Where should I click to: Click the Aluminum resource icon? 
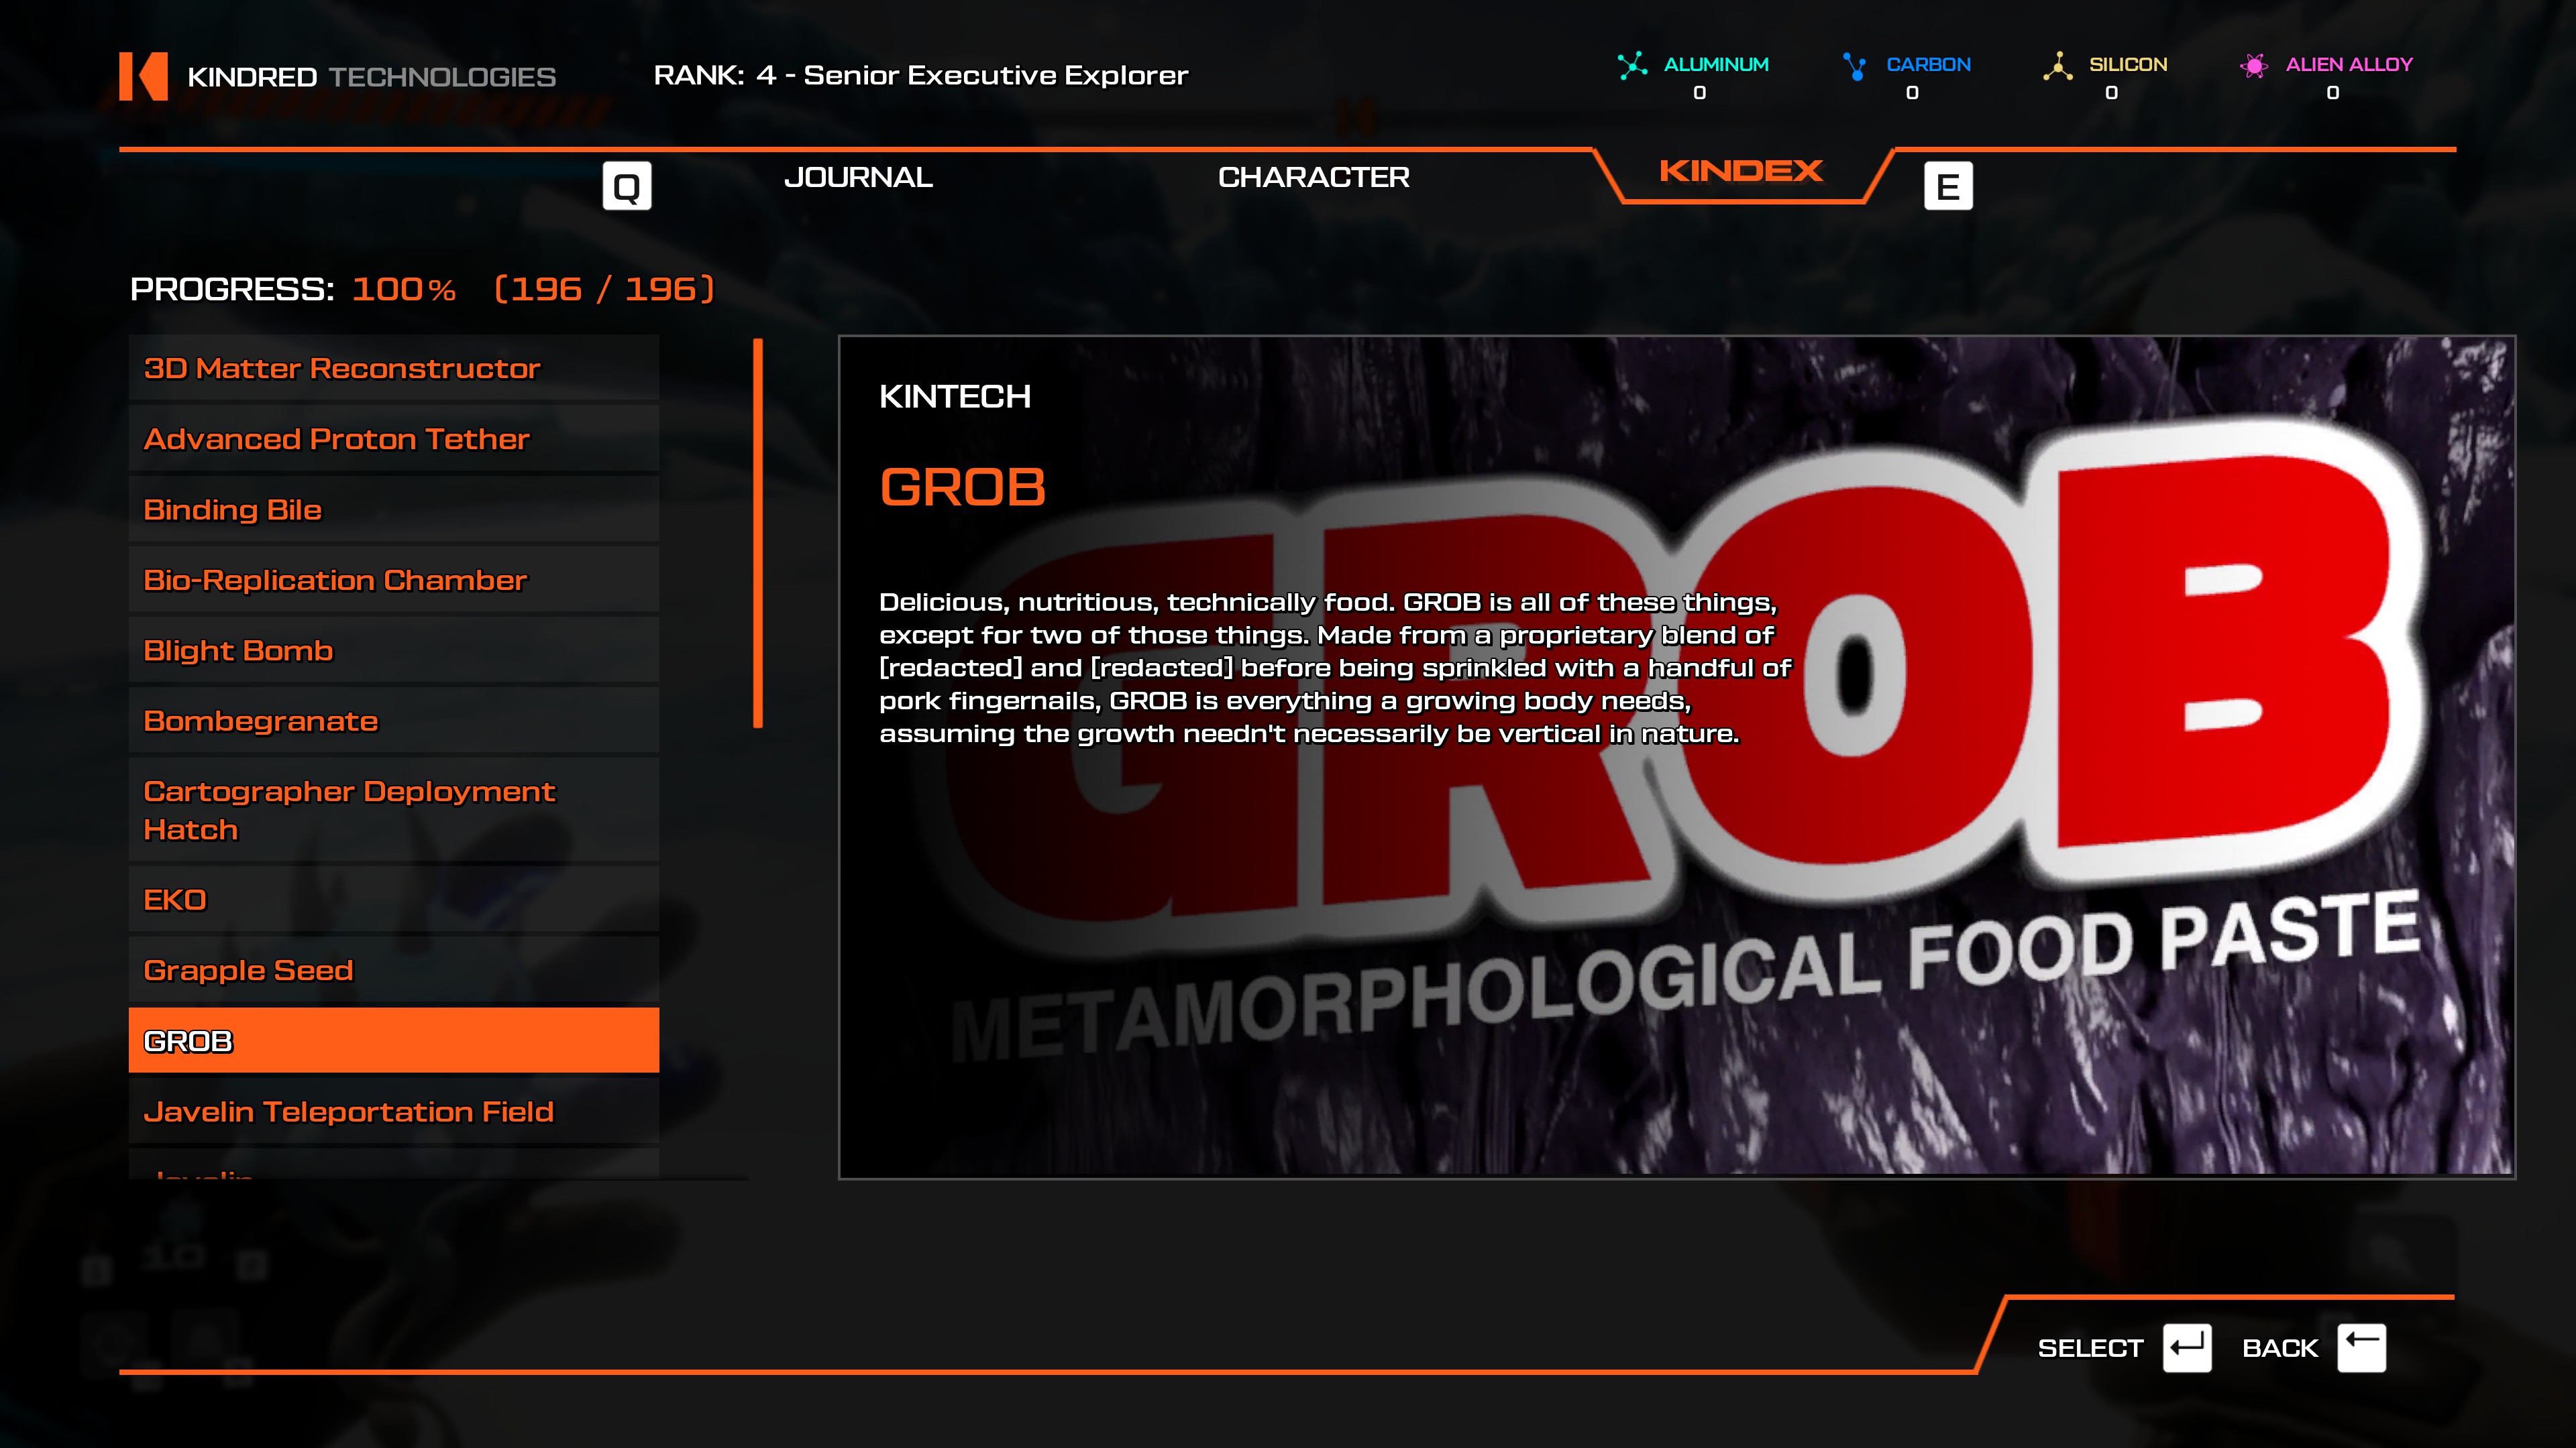pyautogui.click(x=1632, y=66)
